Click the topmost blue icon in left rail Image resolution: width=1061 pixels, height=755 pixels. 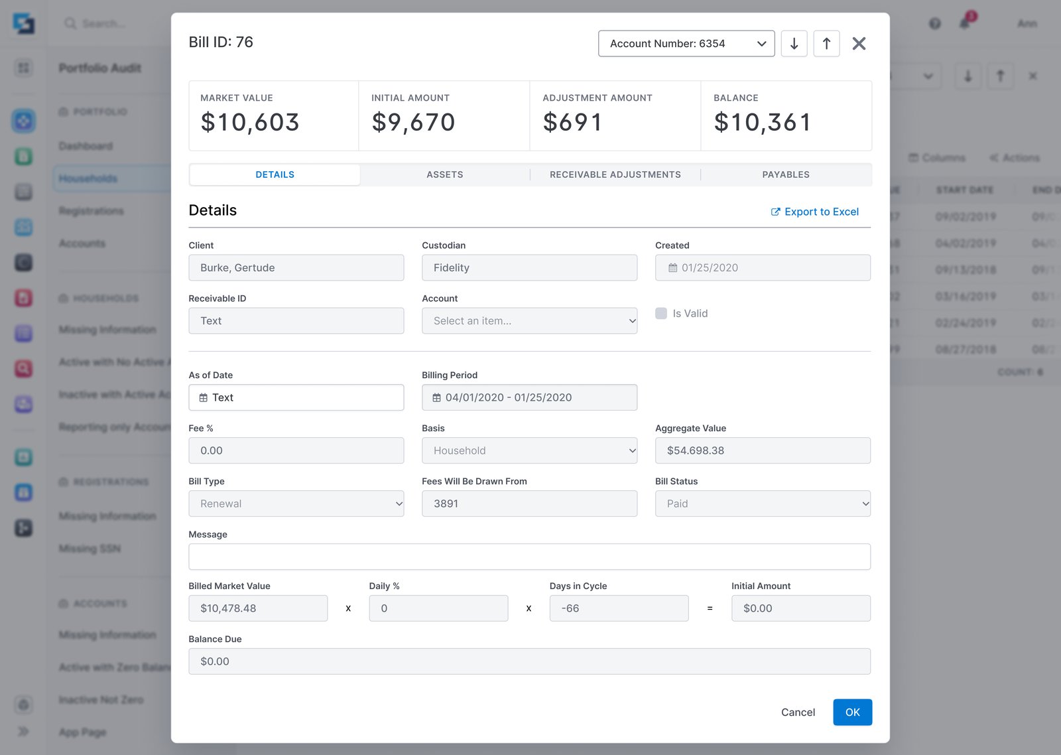pyautogui.click(x=23, y=121)
